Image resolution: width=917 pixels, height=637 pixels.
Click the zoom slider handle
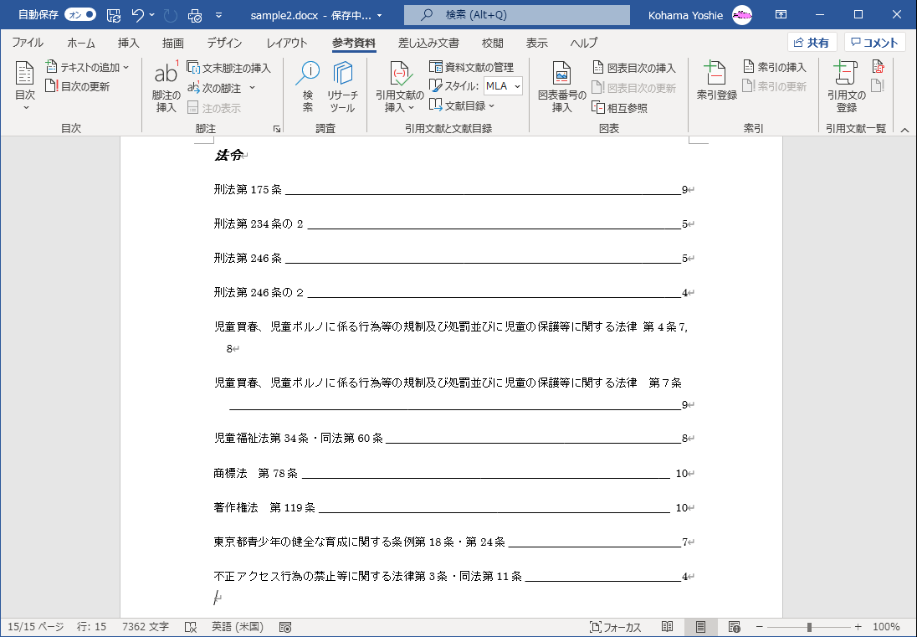coord(809,627)
